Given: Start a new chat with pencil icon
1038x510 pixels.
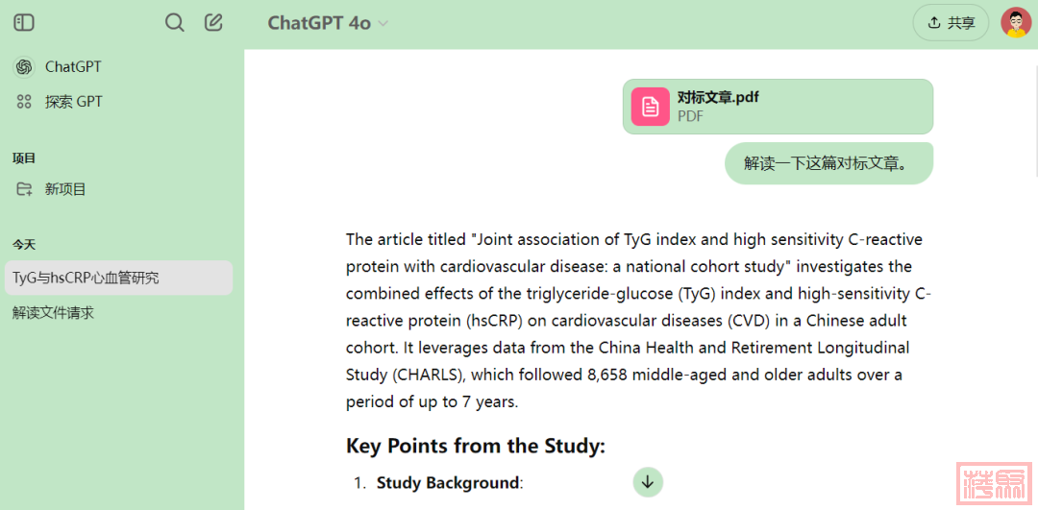Looking at the screenshot, I should point(213,23).
